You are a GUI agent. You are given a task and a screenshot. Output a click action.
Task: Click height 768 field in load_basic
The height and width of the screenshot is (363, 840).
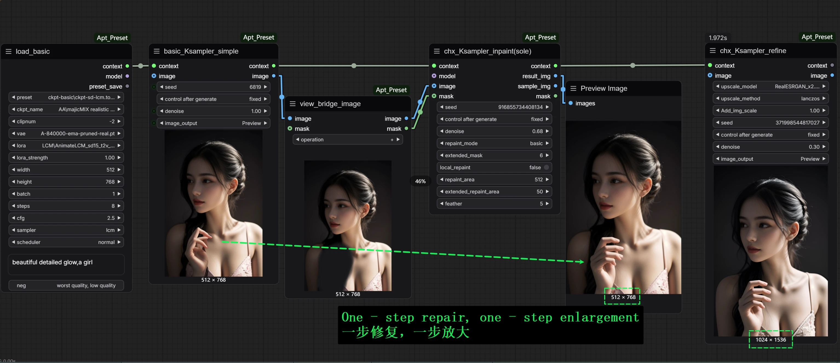[x=66, y=182]
